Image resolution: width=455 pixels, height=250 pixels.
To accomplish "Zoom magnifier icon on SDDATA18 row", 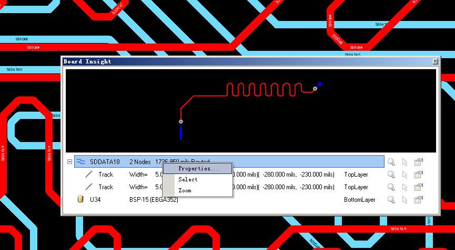I will pos(391,162).
